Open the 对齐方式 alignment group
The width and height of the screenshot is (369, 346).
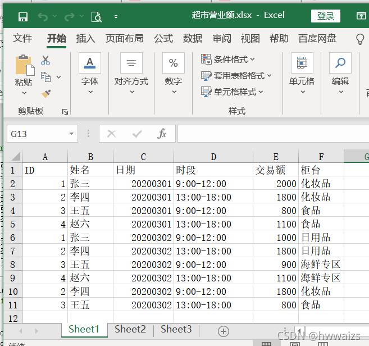coord(131,73)
